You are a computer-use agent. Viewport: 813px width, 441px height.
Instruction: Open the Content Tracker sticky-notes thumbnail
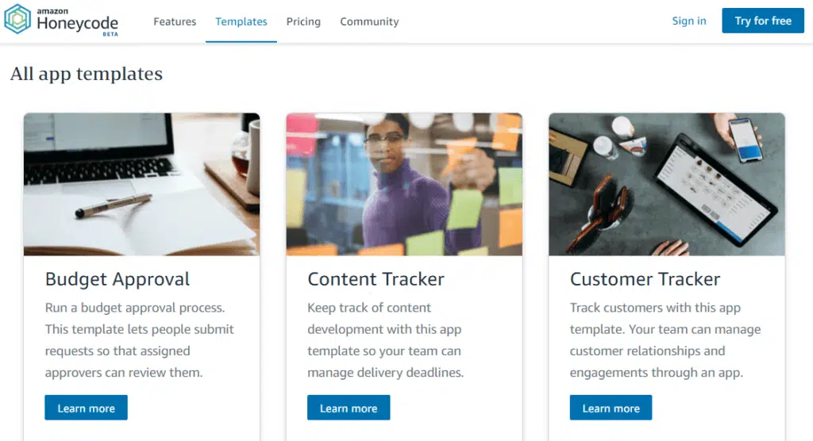point(404,184)
